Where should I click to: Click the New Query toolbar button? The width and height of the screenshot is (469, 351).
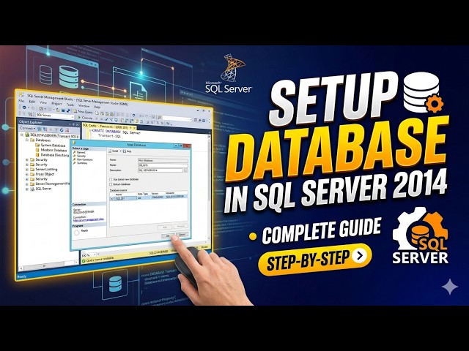[84, 111]
